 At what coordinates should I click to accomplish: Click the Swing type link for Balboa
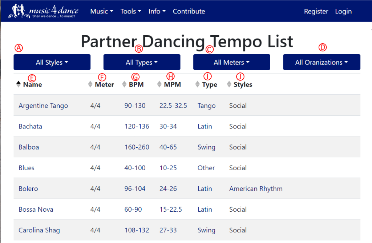[x=206, y=147]
